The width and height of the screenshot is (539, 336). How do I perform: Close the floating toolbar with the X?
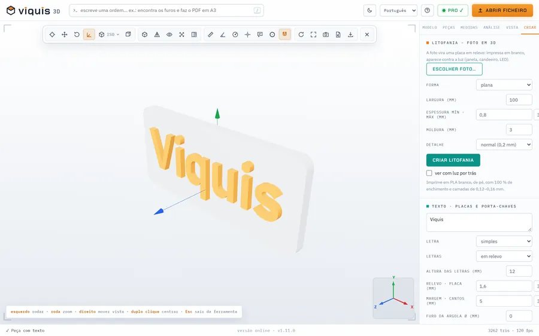point(367,34)
